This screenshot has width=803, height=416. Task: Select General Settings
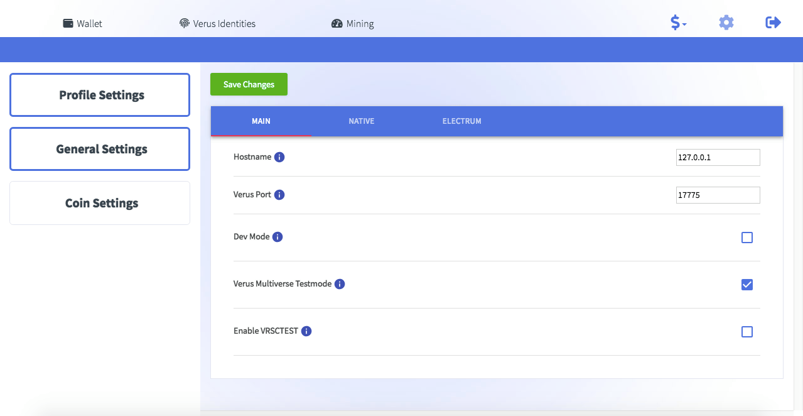tap(100, 149)
